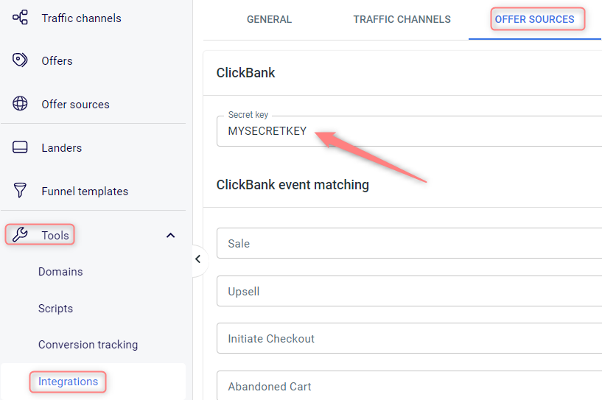The width and height of the screenshot is (602, 400).
Task: Go to Scripts in the sidebar
Action: [56, 309]
